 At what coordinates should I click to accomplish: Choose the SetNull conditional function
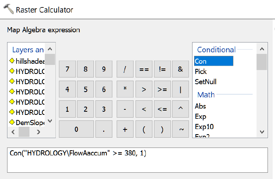click(205, 82)
